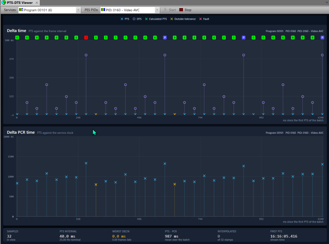Click the '1500' label on Delta PCR axis

tap(11, 156)
